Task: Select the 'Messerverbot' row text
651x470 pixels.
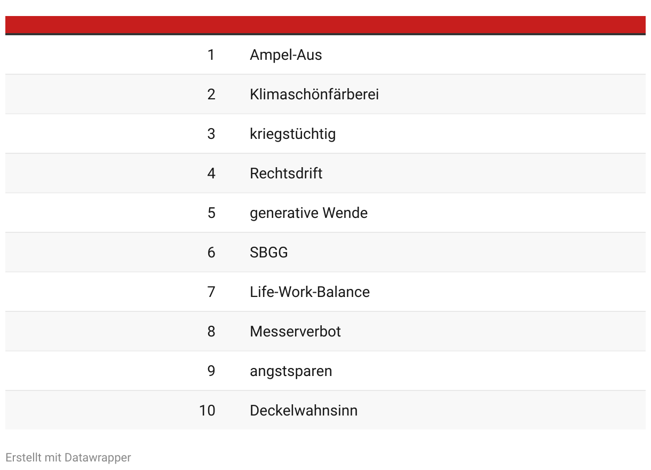Action: (295, 332)
